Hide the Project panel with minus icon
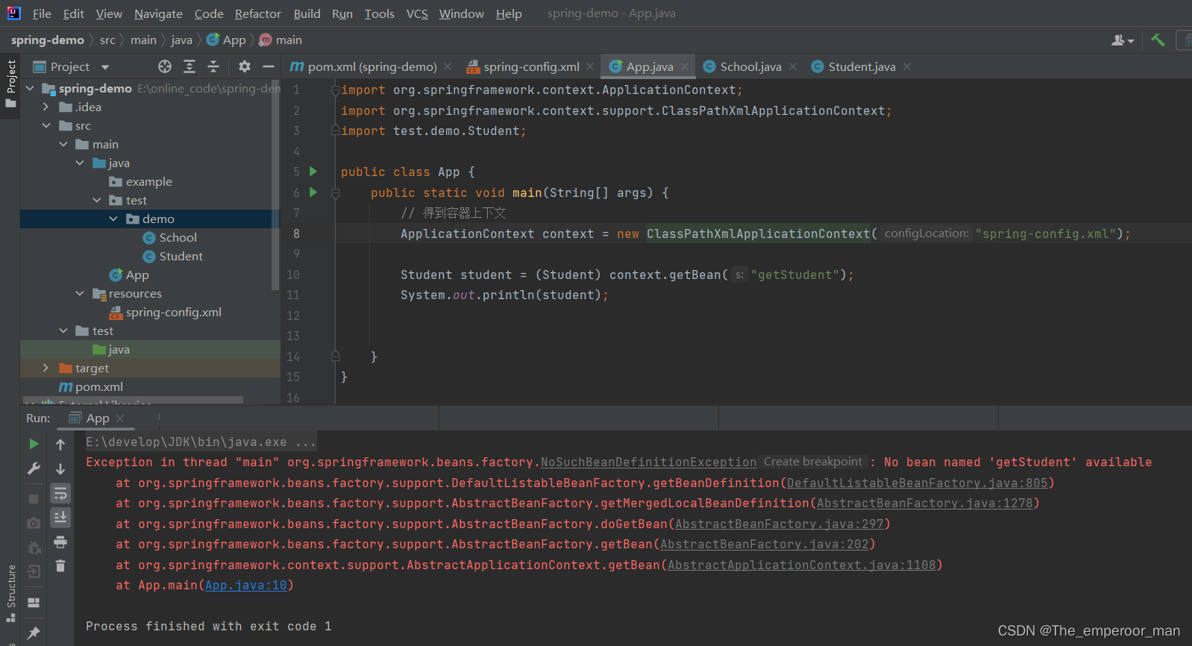1192x646 pixels. 269,66
